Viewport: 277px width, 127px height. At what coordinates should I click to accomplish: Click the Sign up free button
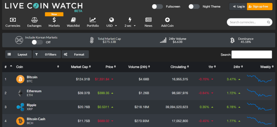click(260, 7)
